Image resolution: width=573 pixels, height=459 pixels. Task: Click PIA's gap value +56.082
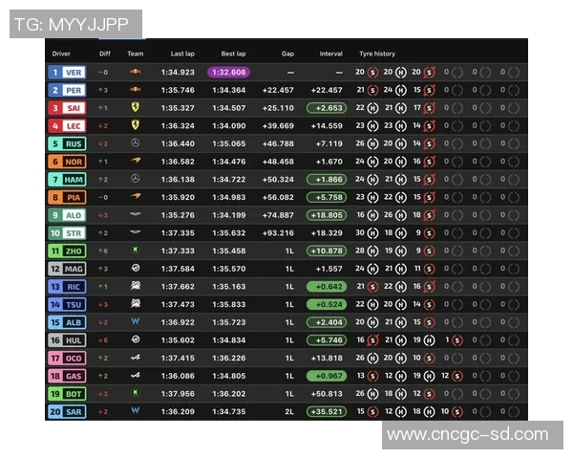pos(278,197)
